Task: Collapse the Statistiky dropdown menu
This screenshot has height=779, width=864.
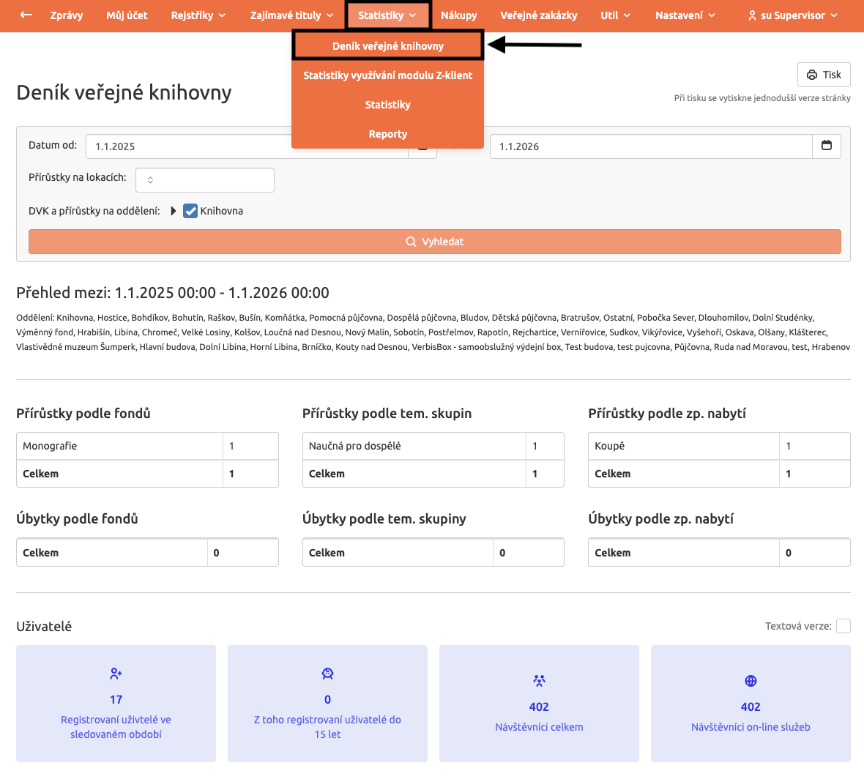Action: tap(387, 15)
